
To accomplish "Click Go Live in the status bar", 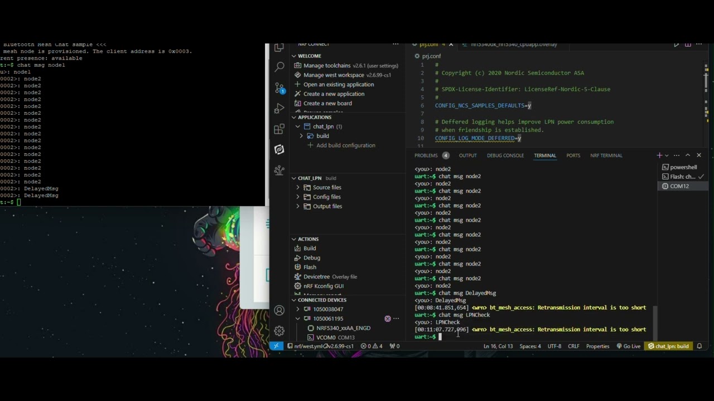I will 629,346.
